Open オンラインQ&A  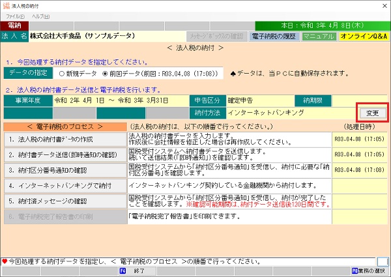[x=364, y=36]
